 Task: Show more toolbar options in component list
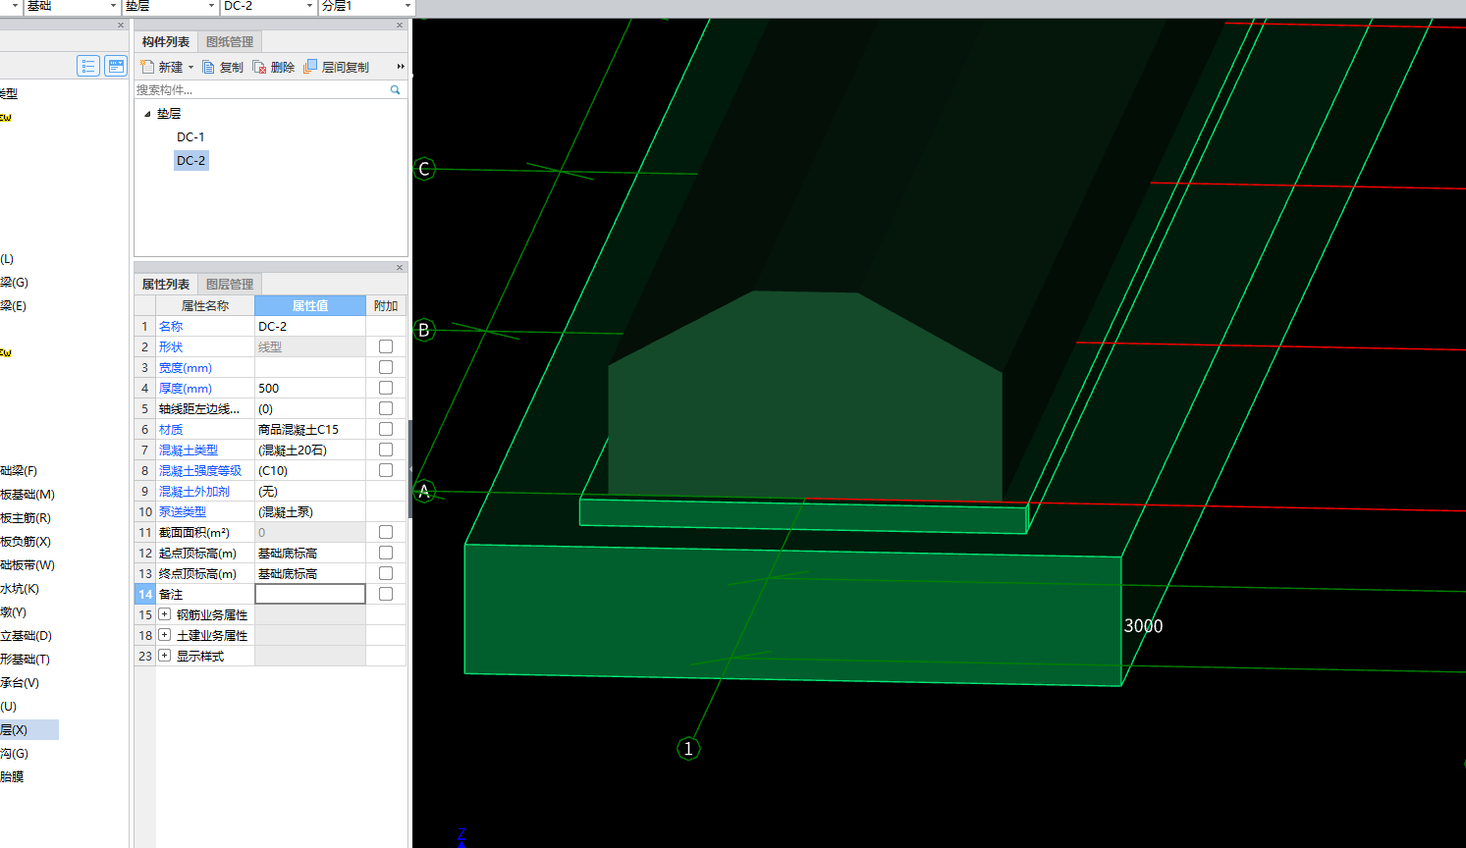coord(401,67)
